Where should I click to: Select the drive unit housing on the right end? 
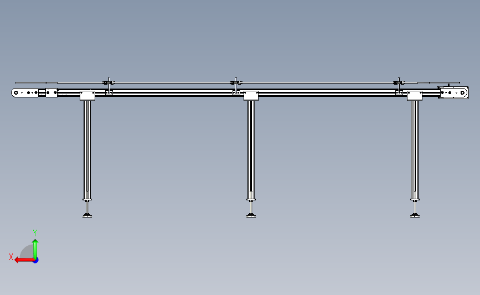(x=454, y=92)
